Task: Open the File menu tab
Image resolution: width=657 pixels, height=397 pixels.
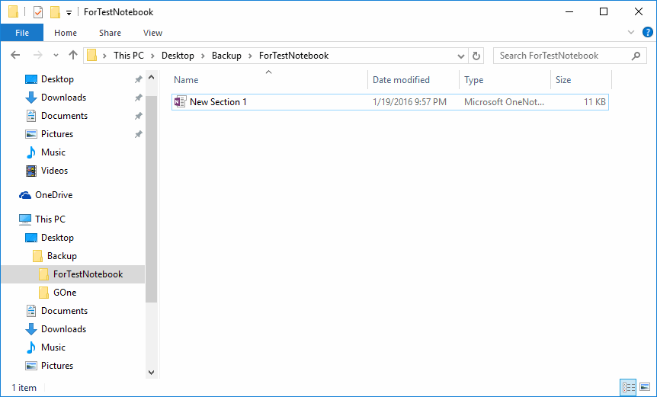Action: [22, 33]
